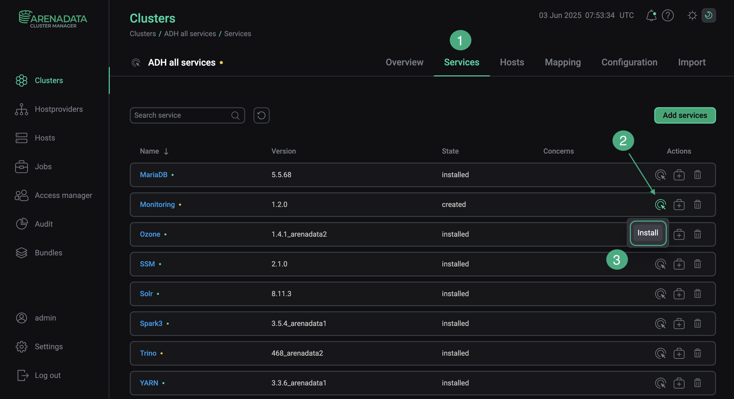Open the Solr service link
The width and height of the screenshot is (734, 399).
tap(146, 294)
